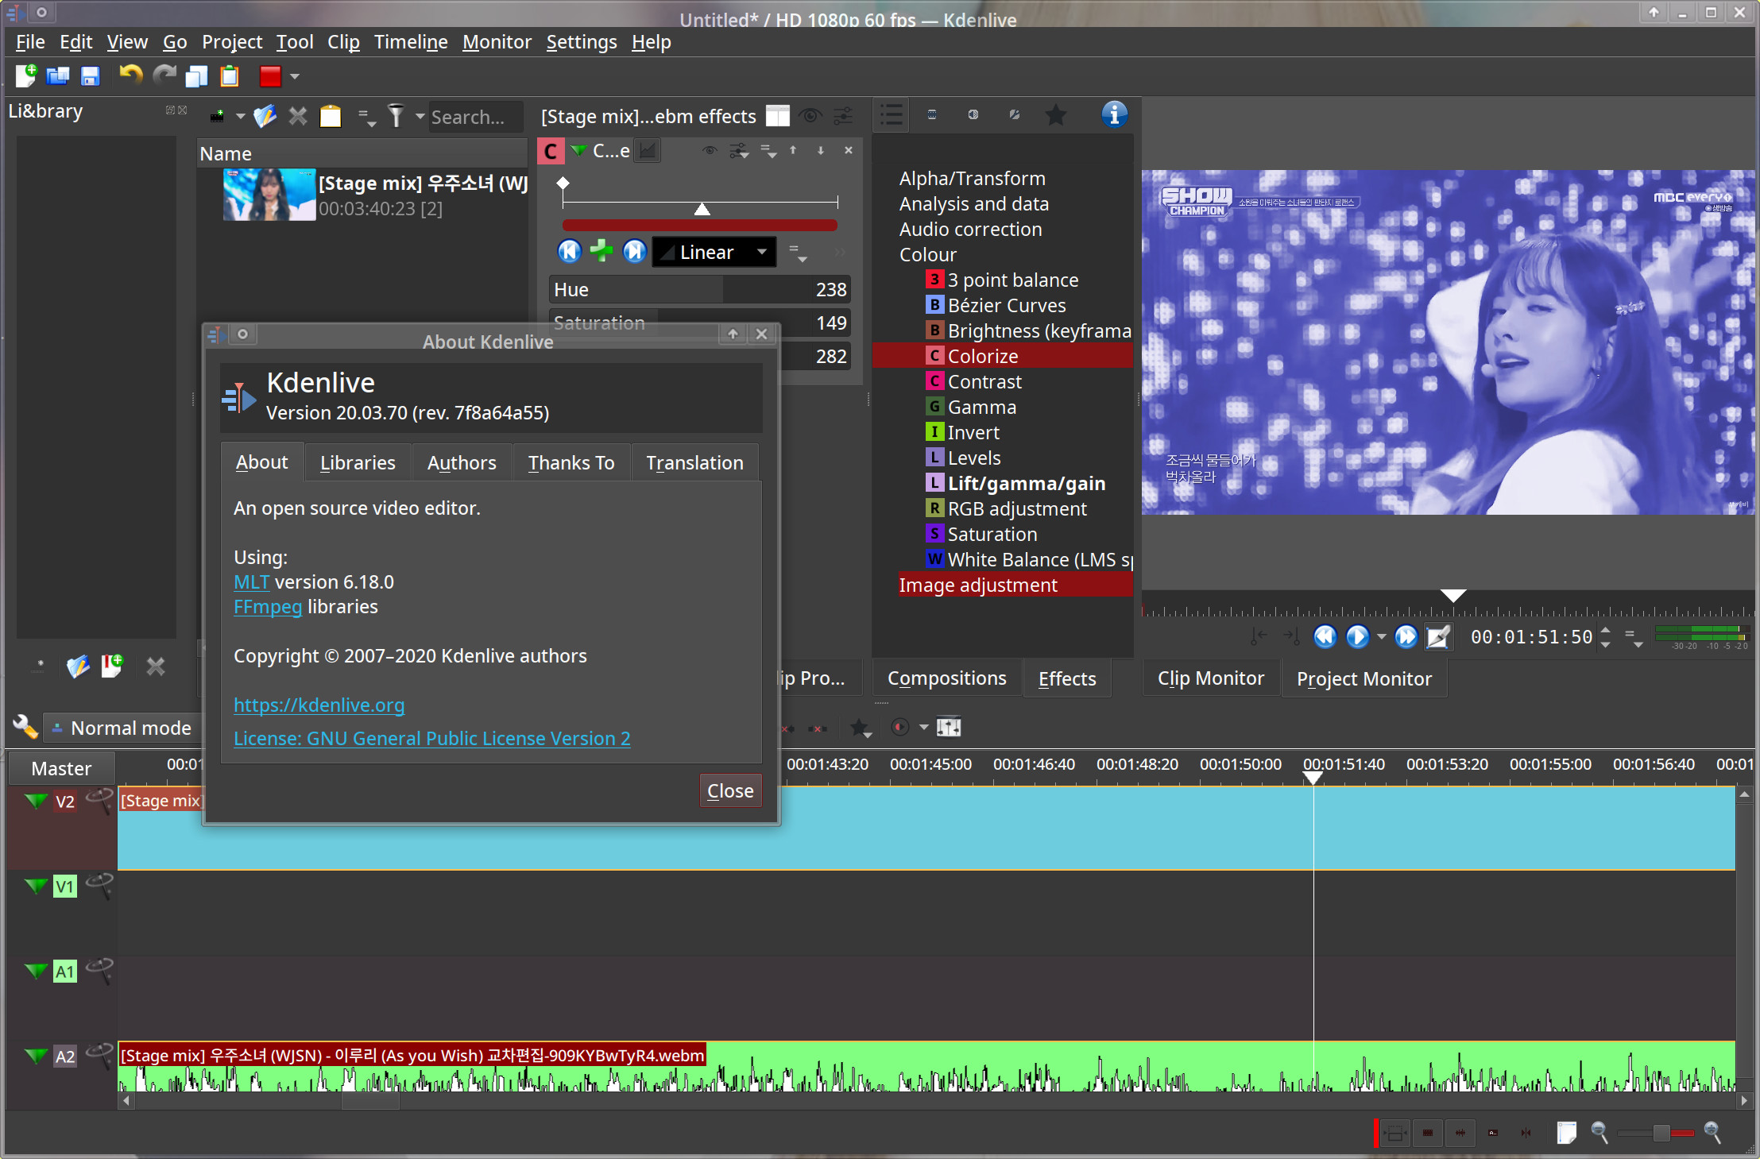Toggle Colorize effect enabled eye icon

pyautogui.click(x=710, y=150)
